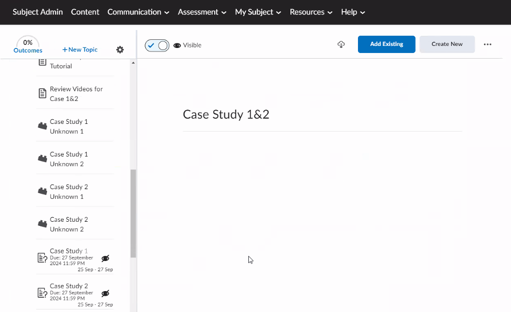
Task: Open the sidebar settings gear icon
Action: (120, 49)
